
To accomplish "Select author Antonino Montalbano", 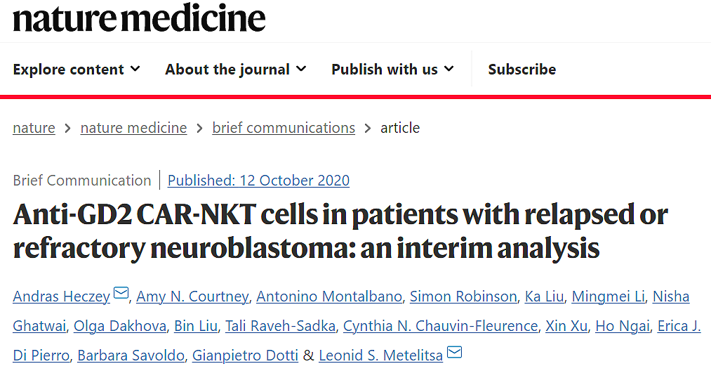I will tap(329, 296).
